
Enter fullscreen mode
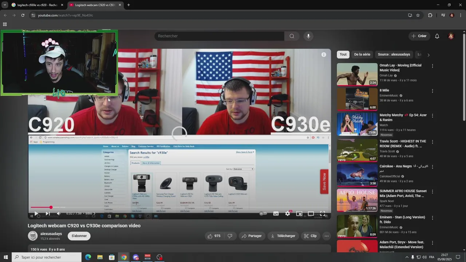pos(323,214)
